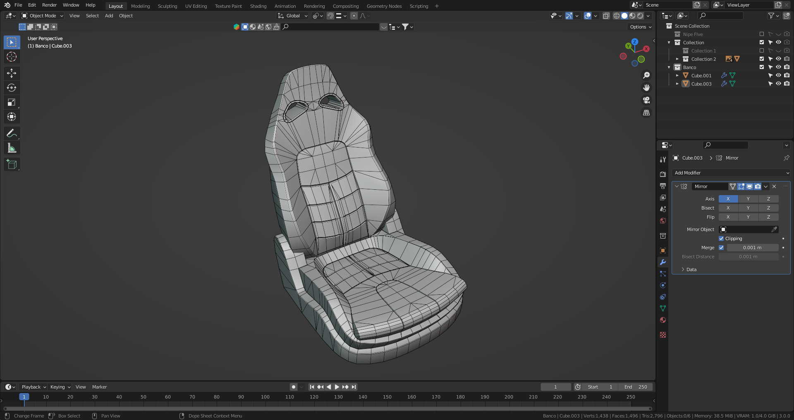Viewport: 794px width, 420px height.
Task: Switch to rendered viewport shading
Action: coord(640,16)
